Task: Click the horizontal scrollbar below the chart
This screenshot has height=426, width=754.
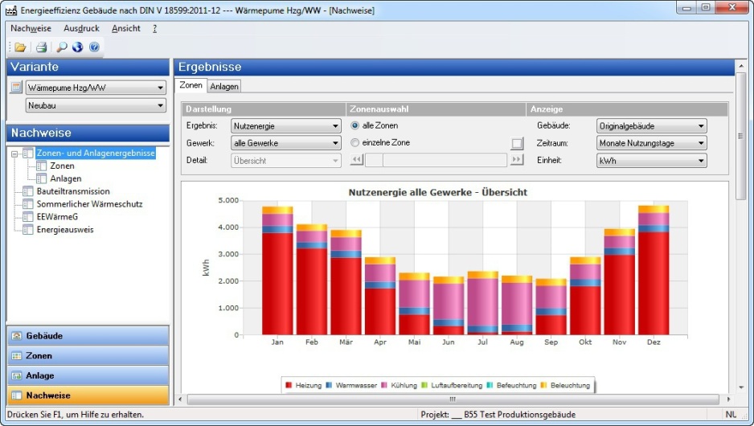Action: [x=453, y=399]
